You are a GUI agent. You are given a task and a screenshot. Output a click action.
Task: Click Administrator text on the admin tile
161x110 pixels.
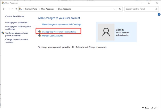(122, 35)
